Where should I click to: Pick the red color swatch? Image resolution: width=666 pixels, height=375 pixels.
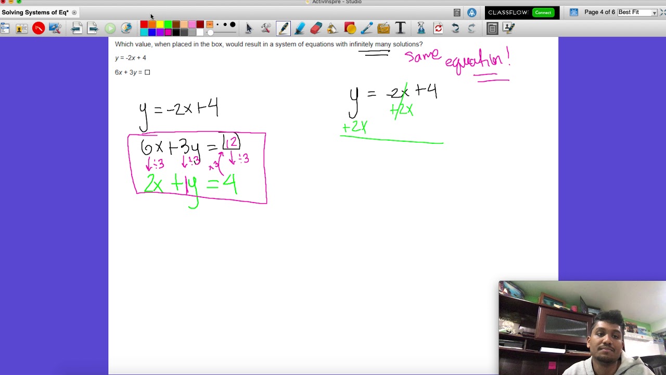144,24
